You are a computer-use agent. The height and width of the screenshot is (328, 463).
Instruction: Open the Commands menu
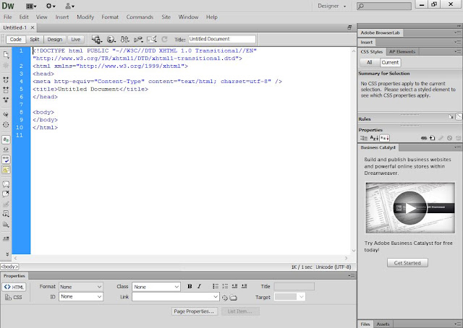pyautogui.click(x=140, y=17)
